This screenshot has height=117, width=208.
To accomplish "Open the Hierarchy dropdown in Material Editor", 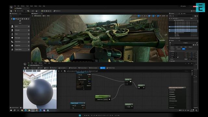I will [x=53, y=68].
